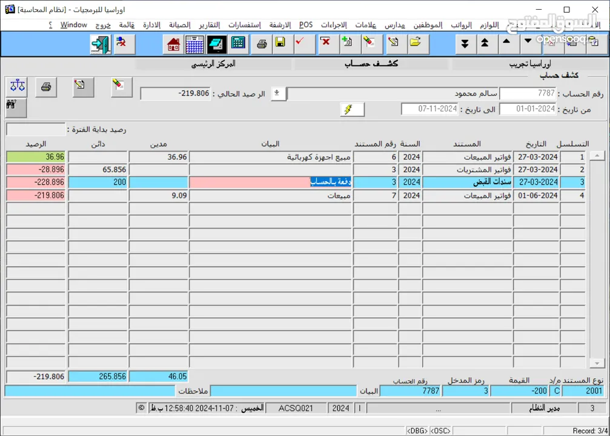Viewport: 610px width, 436px height.
Task: Click the bottom البيان description field
Action: [x=283, y=391]
